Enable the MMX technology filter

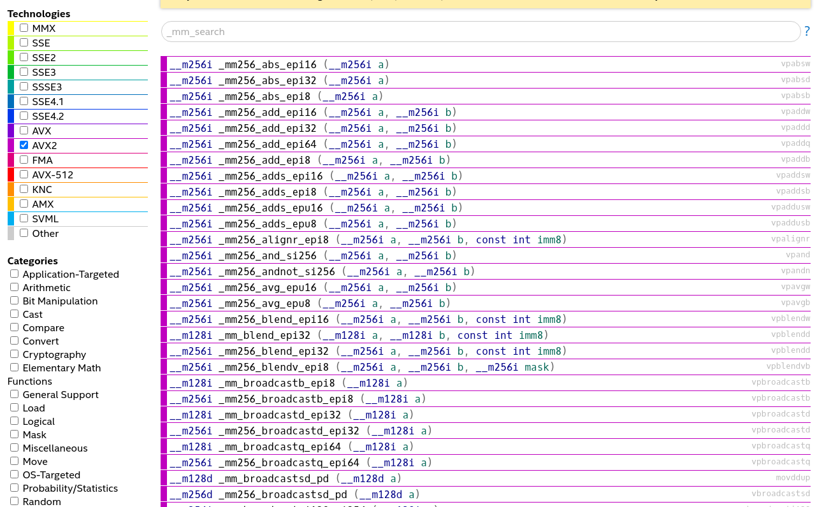(24, 27)
